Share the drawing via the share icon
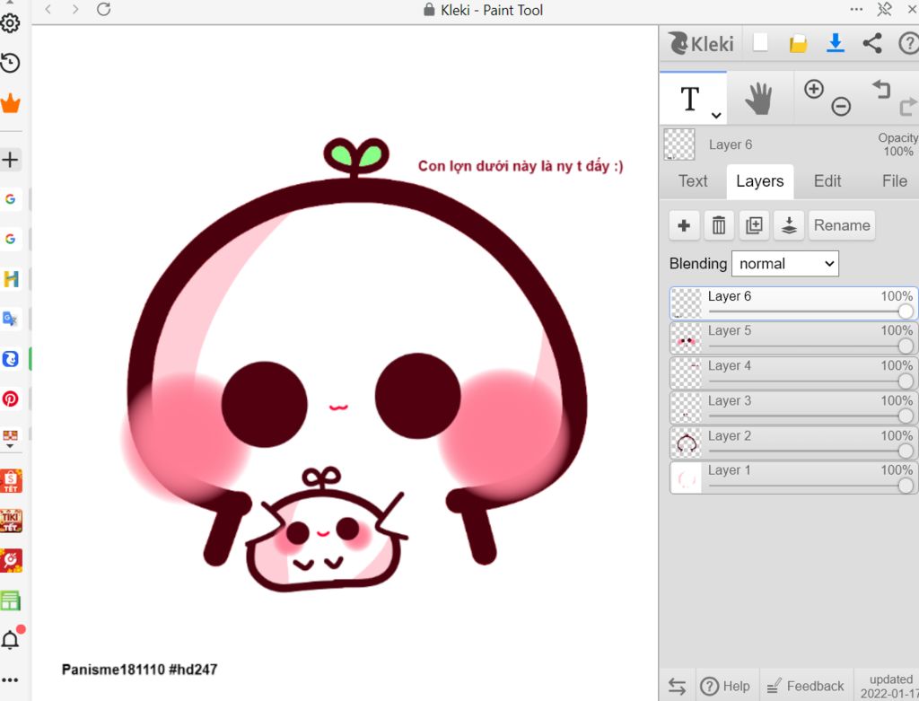 pyautogui.click(x=872, y=43)
